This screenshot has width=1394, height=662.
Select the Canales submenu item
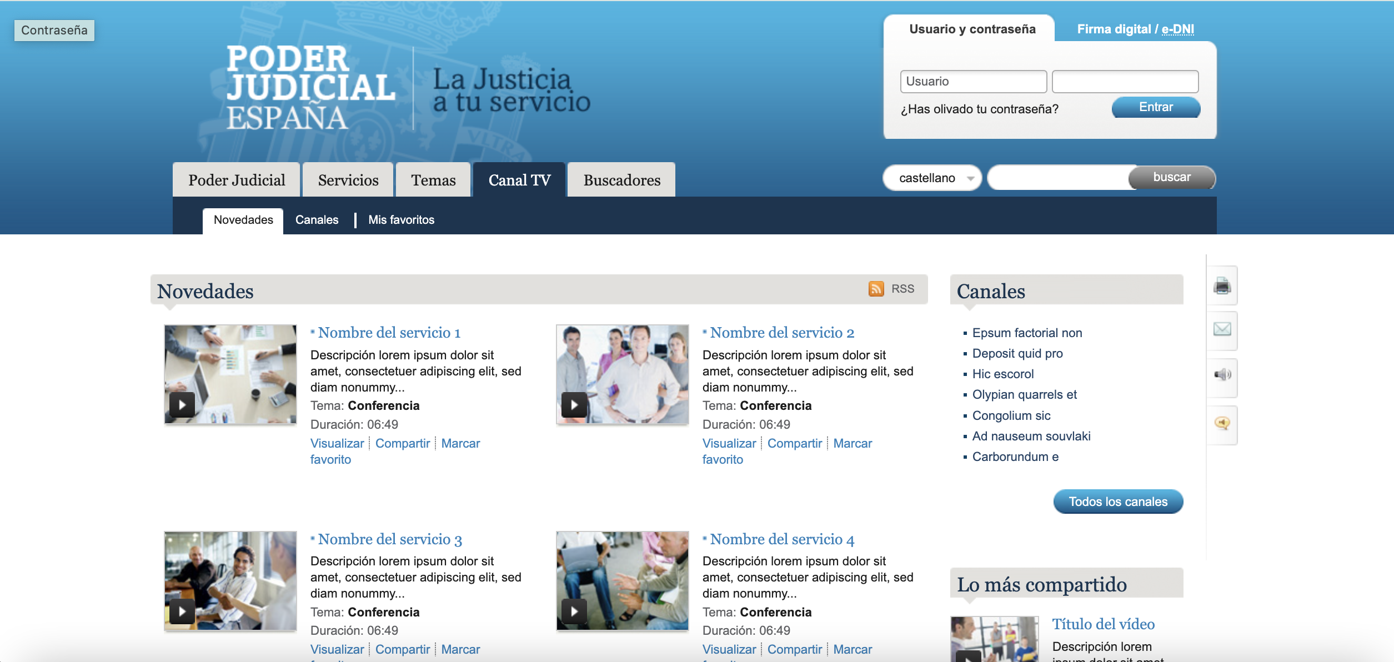[x=317, y=220]
